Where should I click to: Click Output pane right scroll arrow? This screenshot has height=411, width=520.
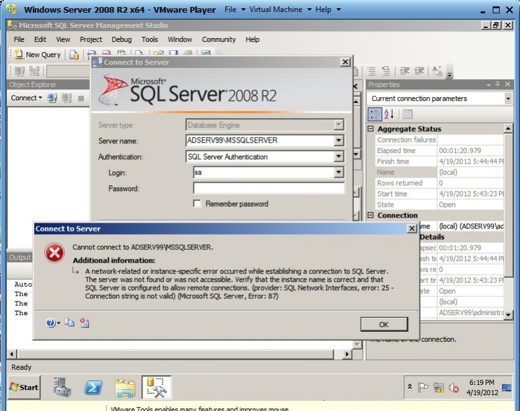(x=346, y=355)
